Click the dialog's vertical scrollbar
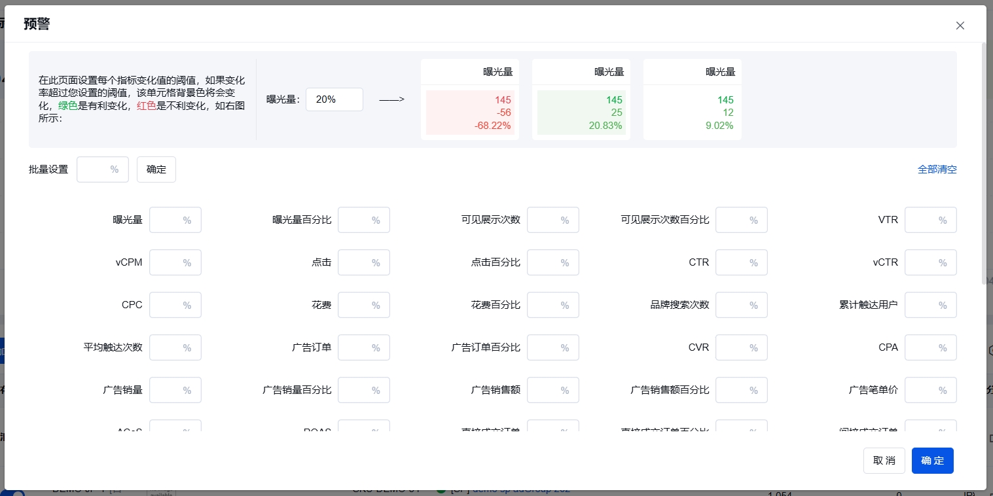The width and height of the screenshot is (993, 496). [x=983, y=164]
